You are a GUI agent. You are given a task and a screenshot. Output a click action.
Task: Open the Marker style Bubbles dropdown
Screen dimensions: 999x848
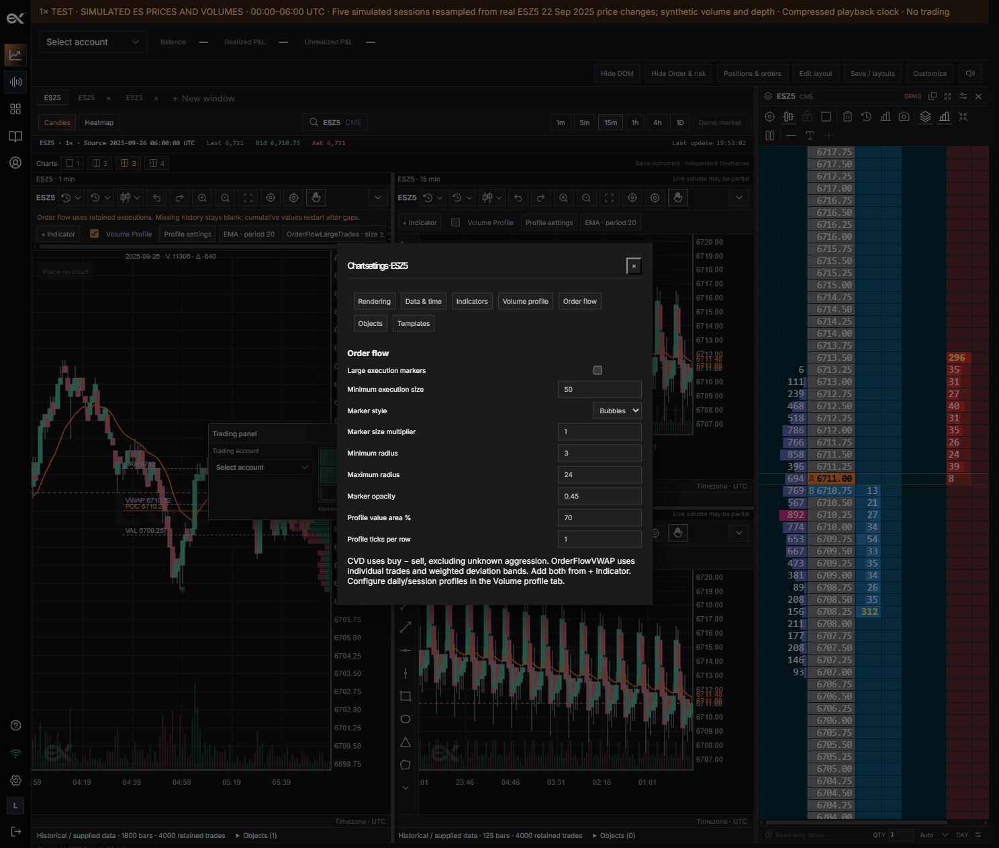point(617,411)
